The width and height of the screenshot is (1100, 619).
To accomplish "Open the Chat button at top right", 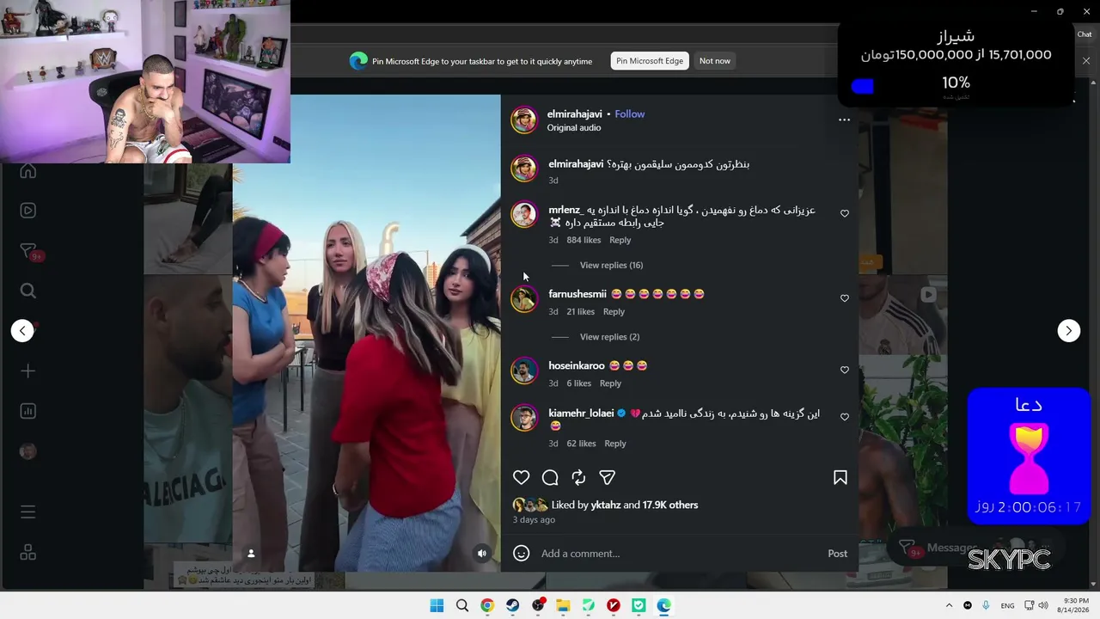I will pyautogui.click(x=1085, y=34).
